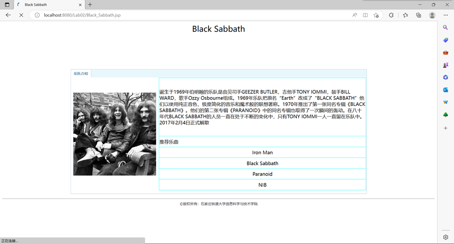Image resolution: width=454 pixels, height=244 pixels.
Task: Open sidebar Search tool
Action: pos(445,28)
